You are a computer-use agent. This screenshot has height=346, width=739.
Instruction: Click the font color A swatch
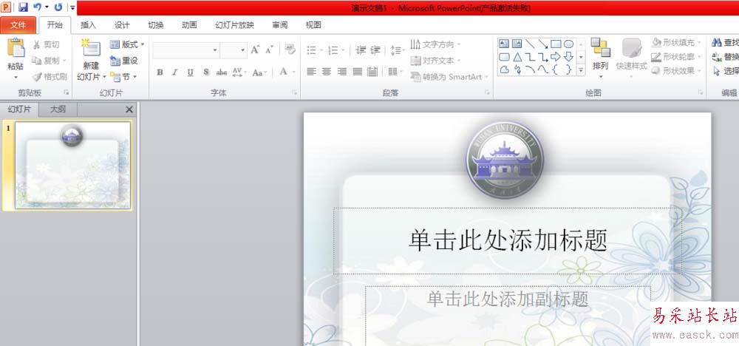pyautogui.click(x=283, y=72)
